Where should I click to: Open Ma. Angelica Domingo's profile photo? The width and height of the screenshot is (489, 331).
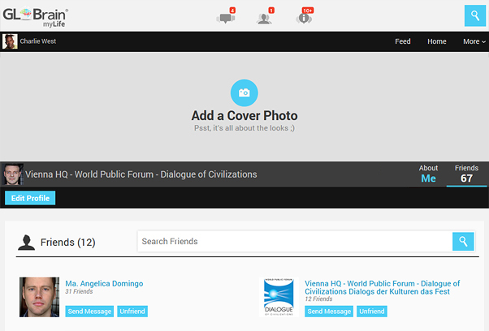39,297
